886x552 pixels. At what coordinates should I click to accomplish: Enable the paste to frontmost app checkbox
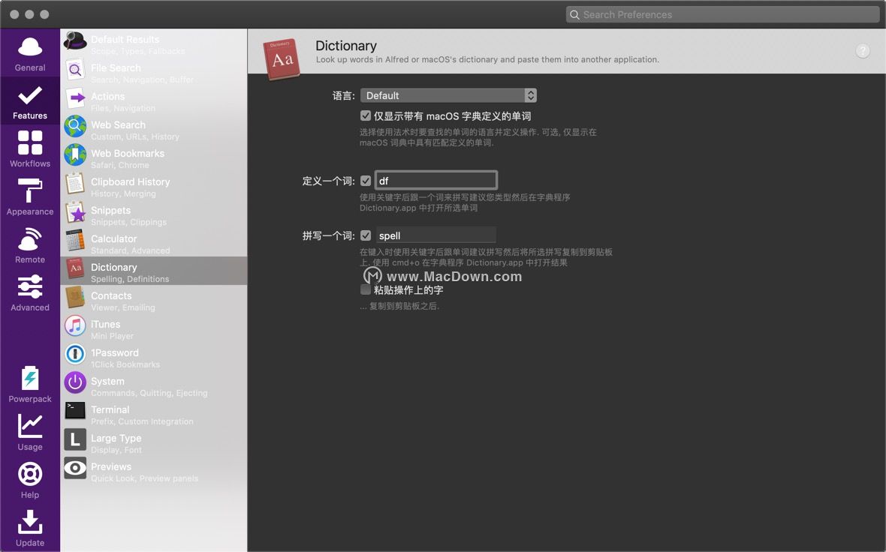click(366, 289)
